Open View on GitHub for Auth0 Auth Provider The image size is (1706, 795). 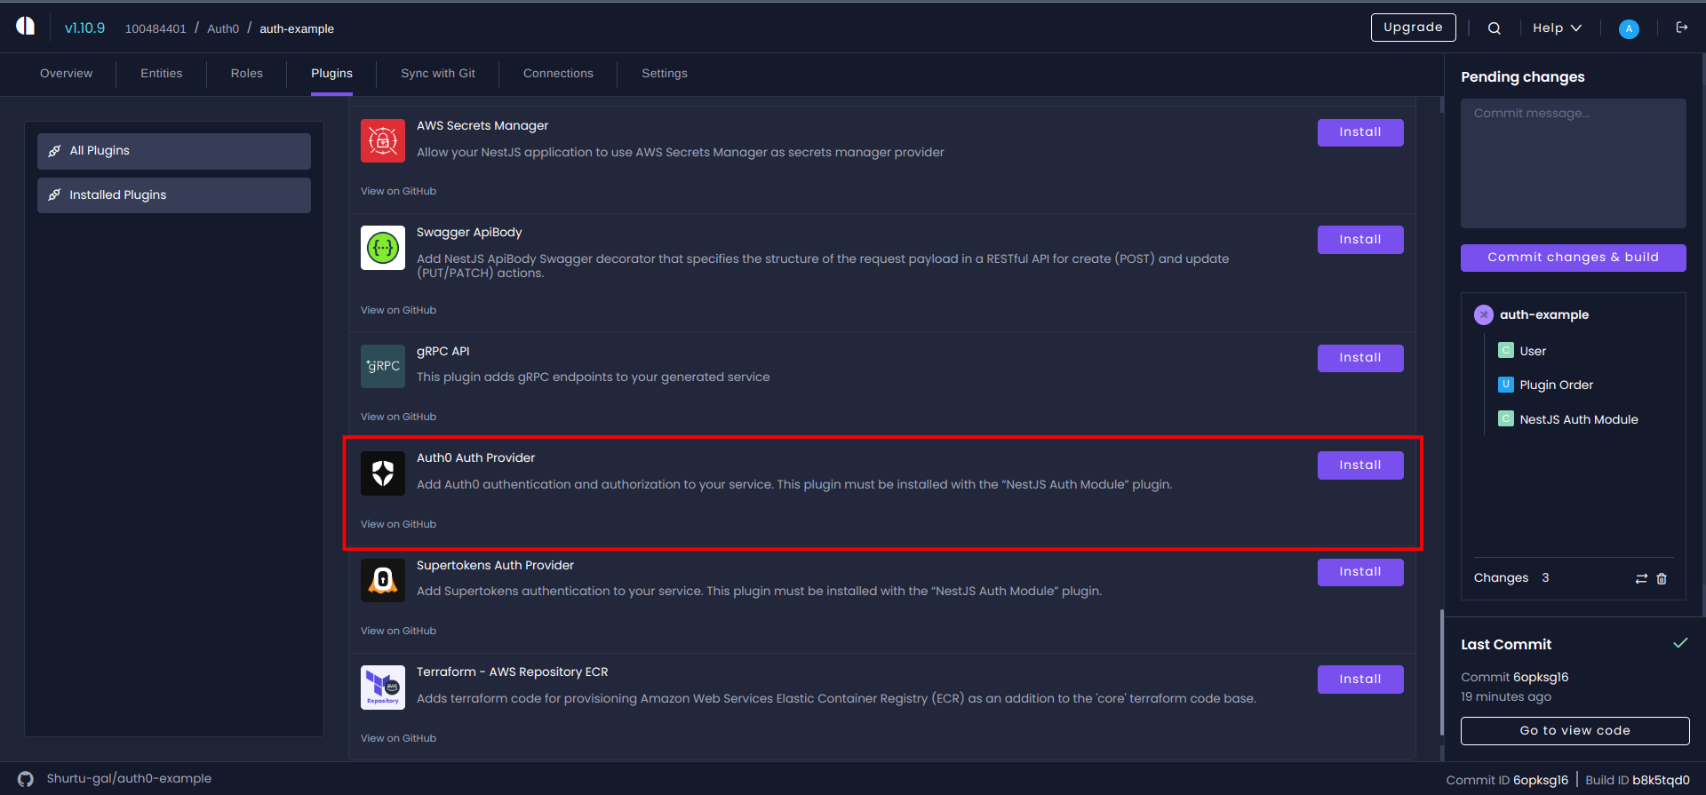[x=398, y=524]
